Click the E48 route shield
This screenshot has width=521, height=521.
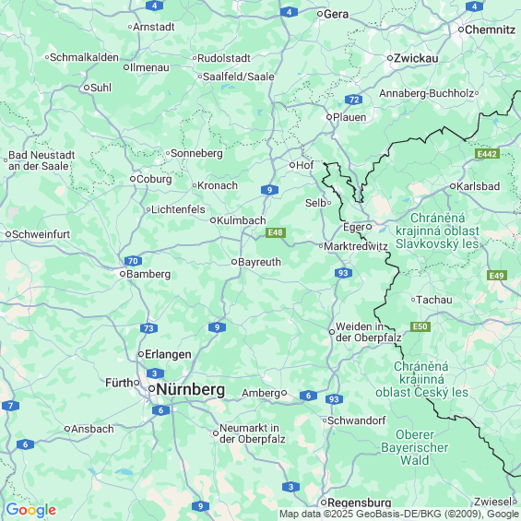pyautogui.click(x=276, y=232)
